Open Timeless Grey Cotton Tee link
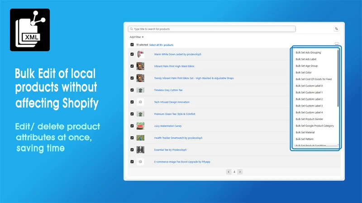This screenshot has height=203, width=362. pyautogui.click(x=168, y=90)
